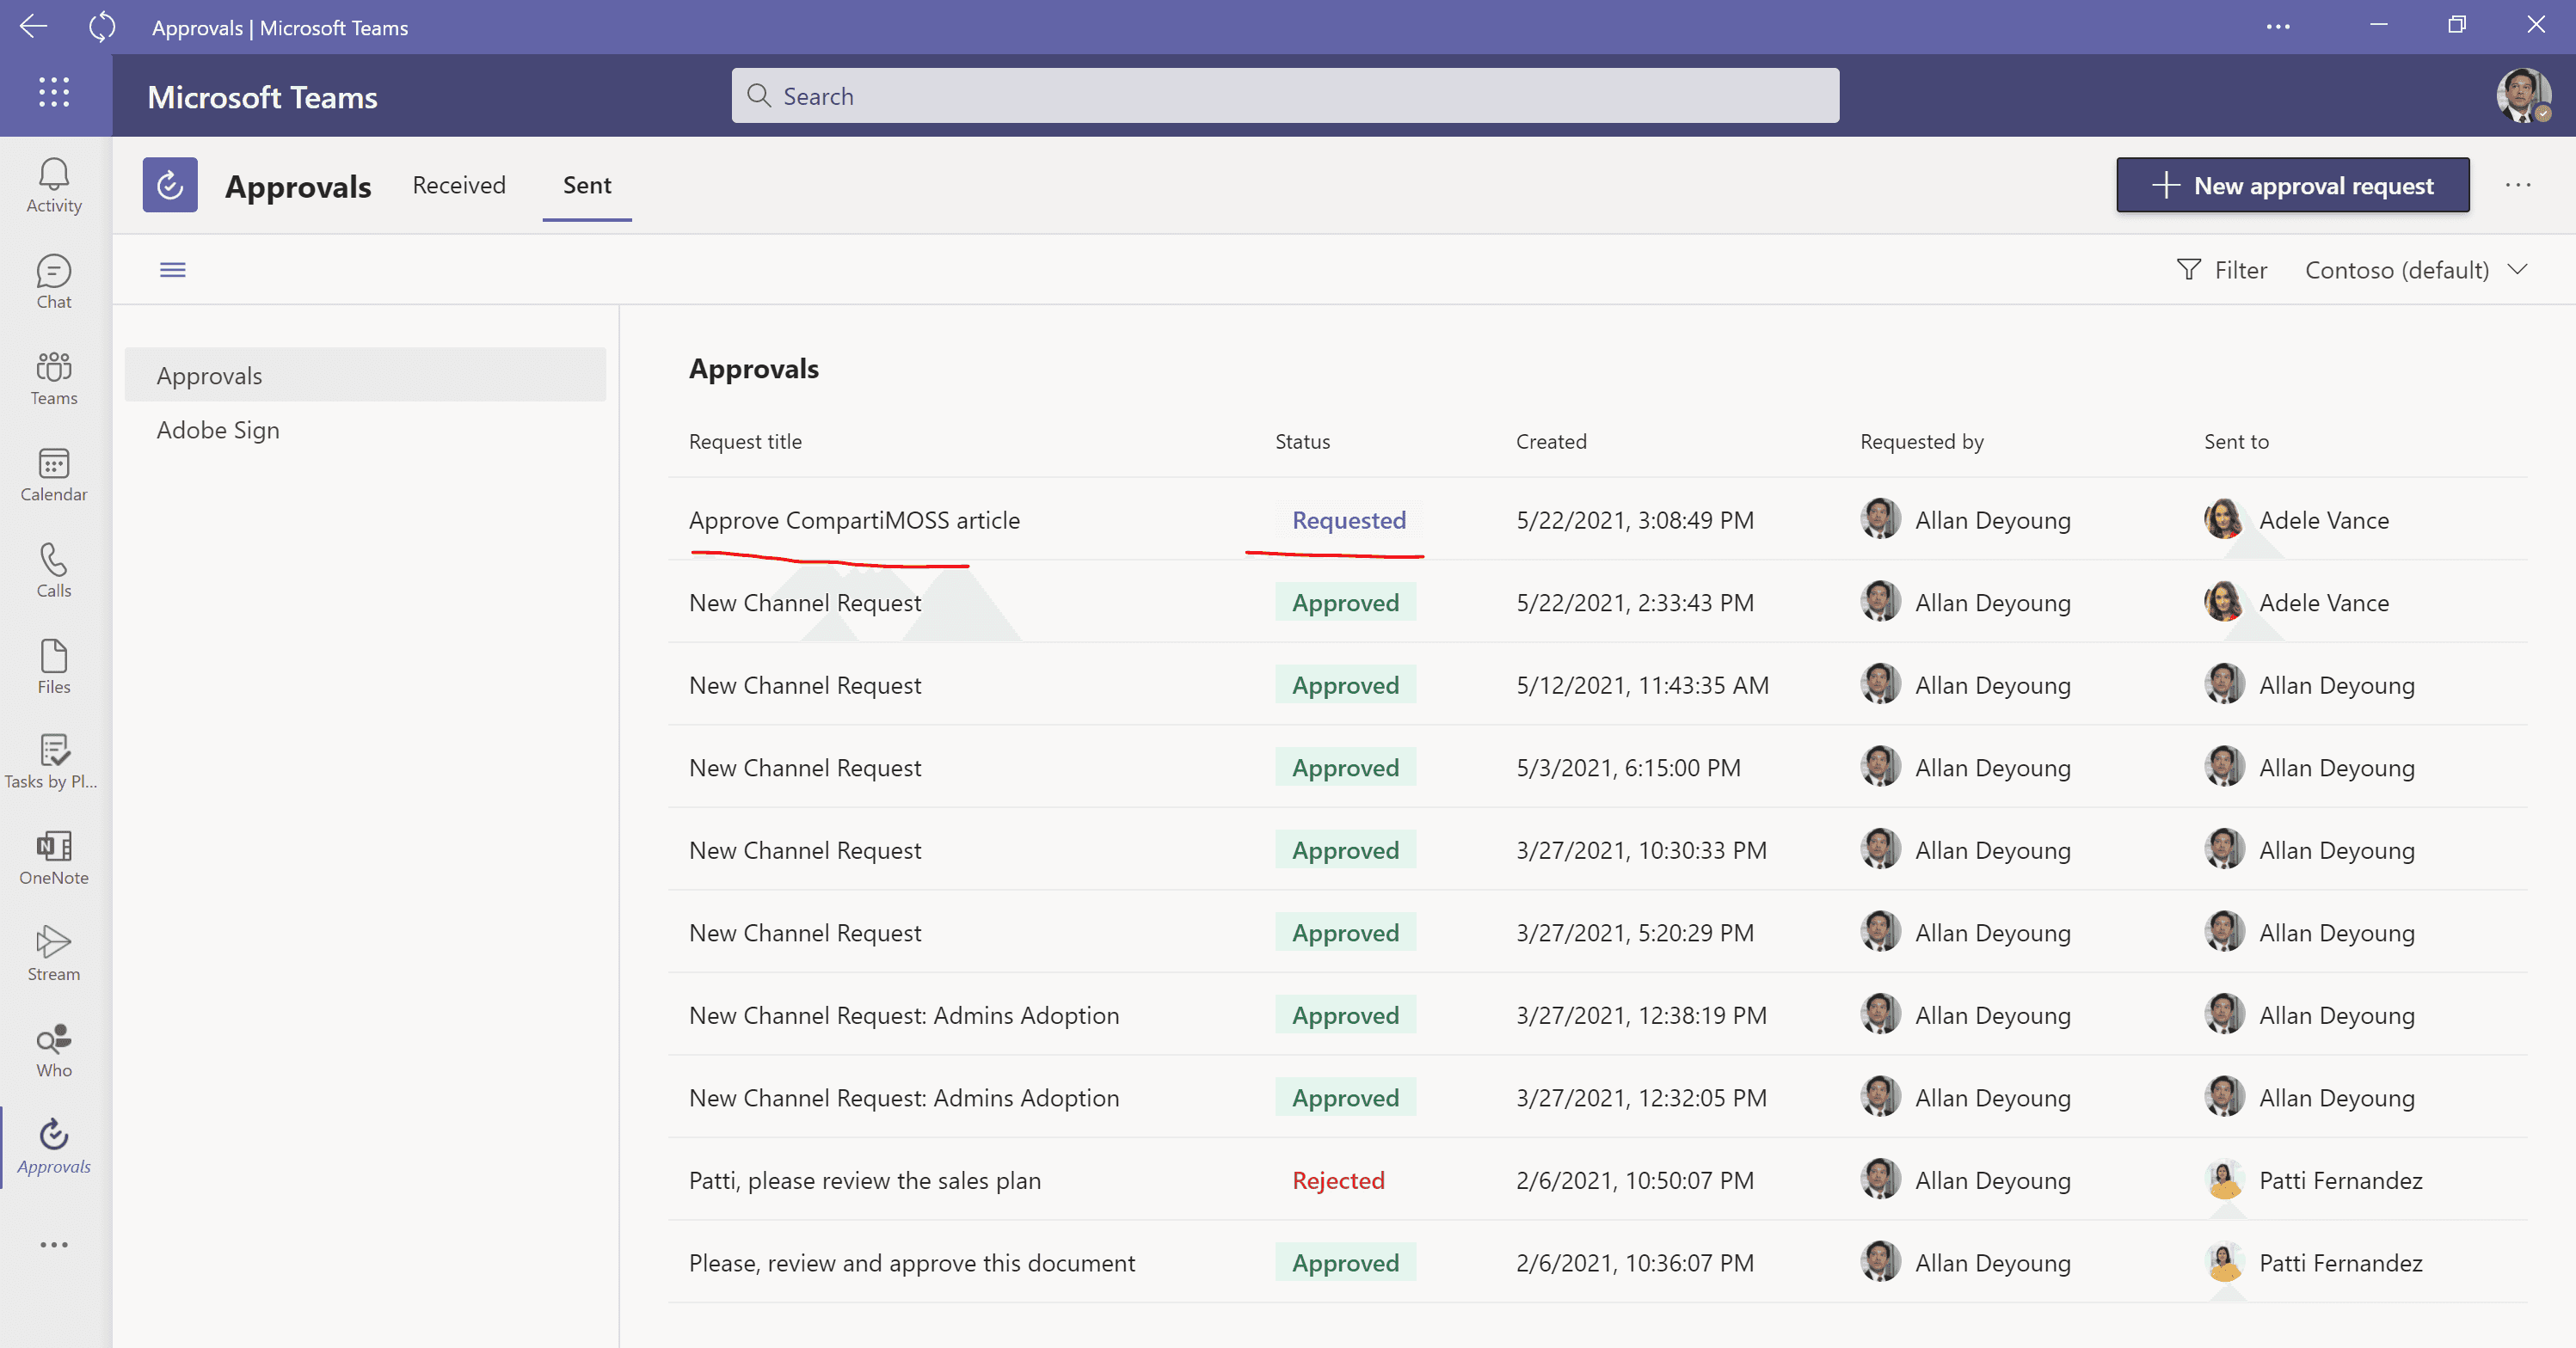Open the Activity bell icon
Image resolution: width=2576 pixels, height=1348 pixels.
(54, 185)
